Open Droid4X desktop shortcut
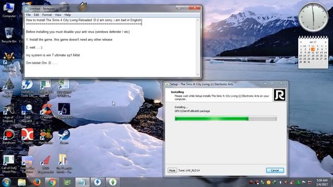This screenshot has height=187, width=333. [x=27, y=137]
